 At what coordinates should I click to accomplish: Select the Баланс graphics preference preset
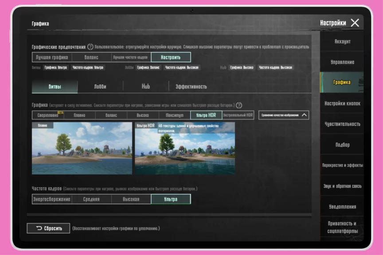coord(91,57)
